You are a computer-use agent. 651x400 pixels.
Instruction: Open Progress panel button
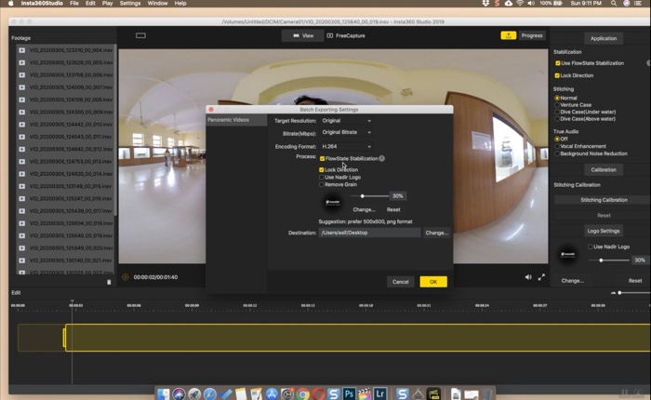532,35
